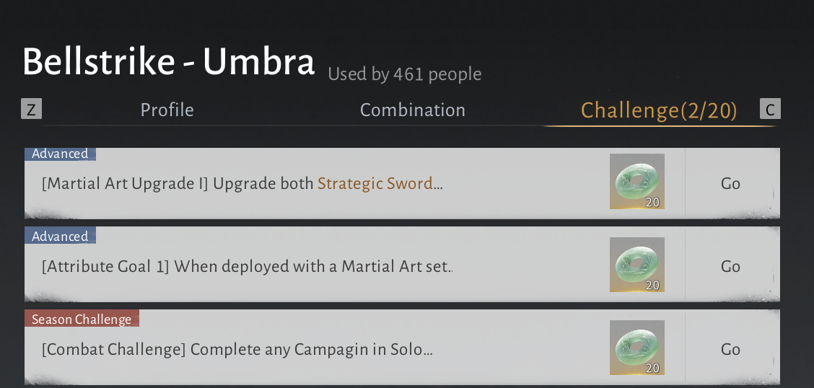Screen dimensions: 814x388
Task: Click the Advanced tag on Attribute Goal 1
Action: (x=60, y=237)
